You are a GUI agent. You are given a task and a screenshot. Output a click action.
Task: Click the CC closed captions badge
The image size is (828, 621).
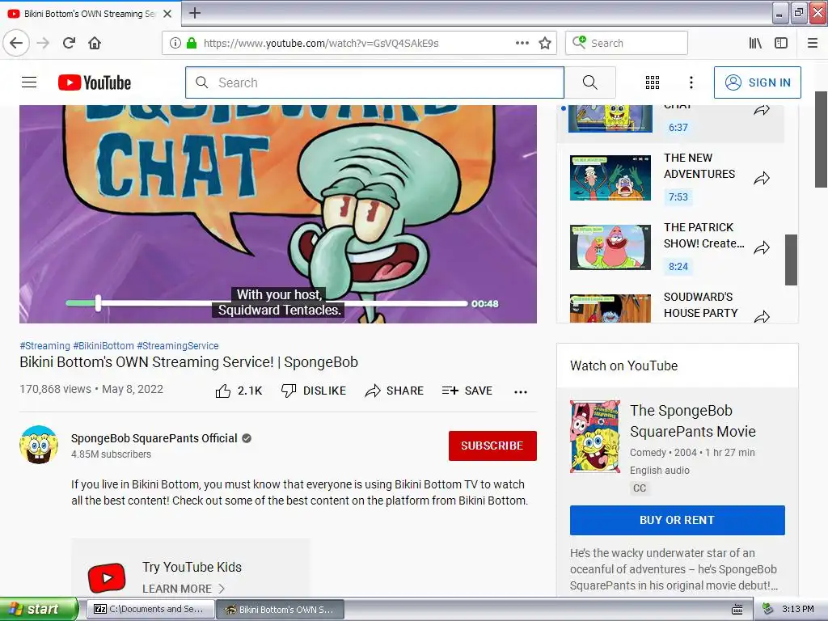pos(640,488)
